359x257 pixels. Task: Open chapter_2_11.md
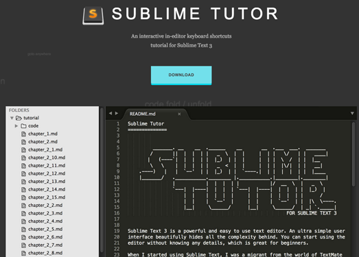click(x=47, y=166)
